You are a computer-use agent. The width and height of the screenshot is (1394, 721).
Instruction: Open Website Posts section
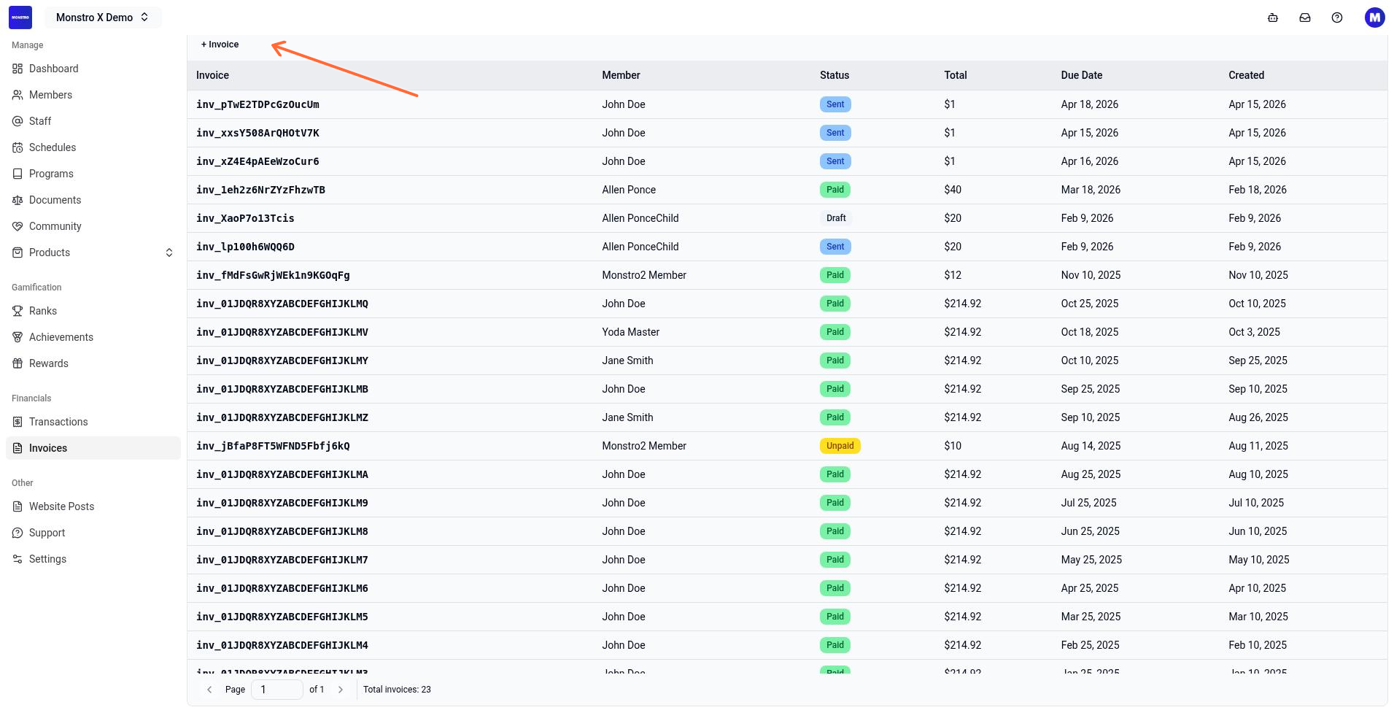coord(93,506)
